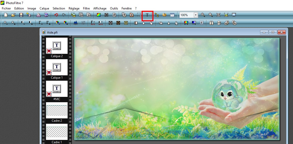Increase saturation with color squares plus icon
Viewport: 293px width, 144px height.
pos(66,23)
